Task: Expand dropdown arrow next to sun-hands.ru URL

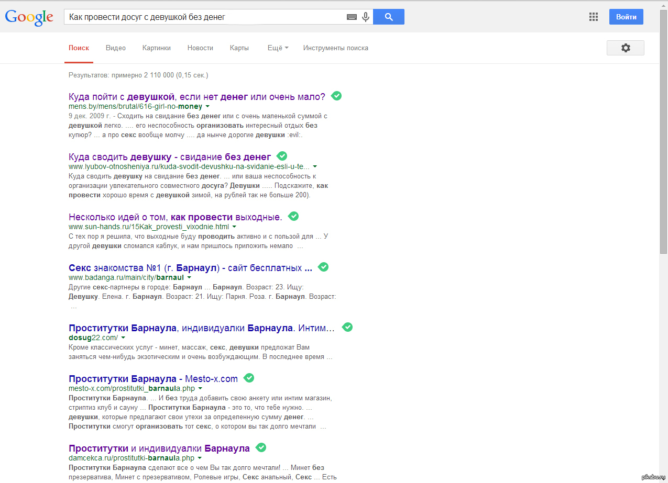Action: [x=234, y=227]
